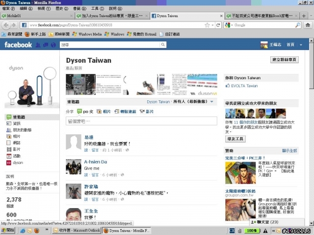
Task: Open friends' activity in left sidebar
Action: [19, 130]
